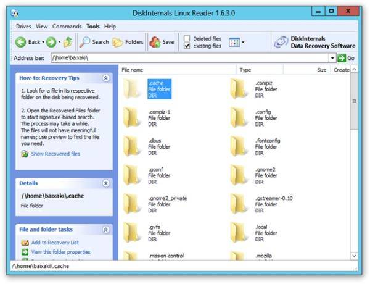Viewport: 370px width, 284px height.
Task: Open the Back button history dropdown arrow
Action: (43, 43)
